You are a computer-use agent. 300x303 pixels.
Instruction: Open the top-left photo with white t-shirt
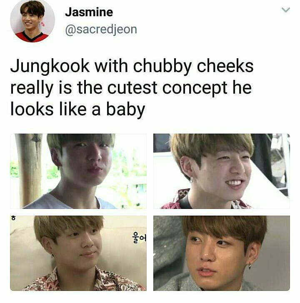click(78, 171)
